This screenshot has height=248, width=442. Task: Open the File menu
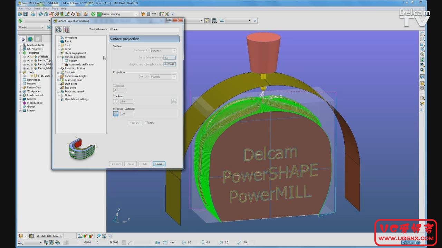21,9
